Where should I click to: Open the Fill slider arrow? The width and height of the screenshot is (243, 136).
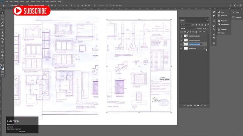coord(208,32)
